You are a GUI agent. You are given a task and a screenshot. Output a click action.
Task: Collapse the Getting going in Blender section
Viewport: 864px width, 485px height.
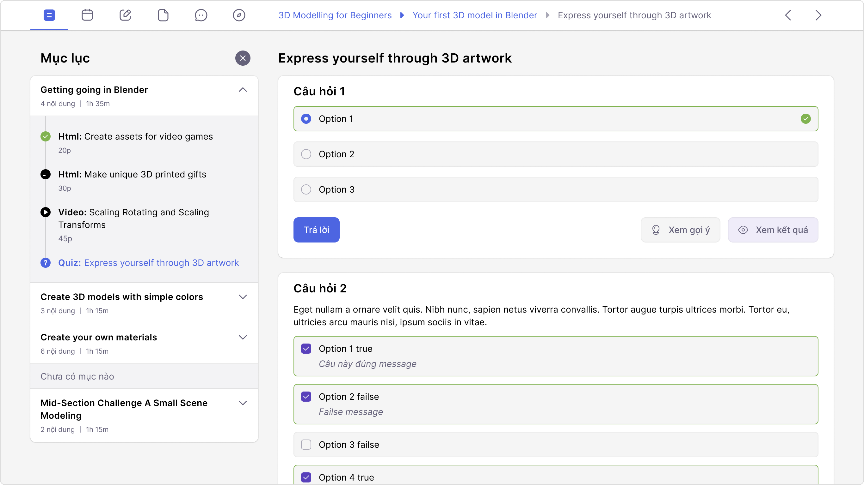coord(243,90)
